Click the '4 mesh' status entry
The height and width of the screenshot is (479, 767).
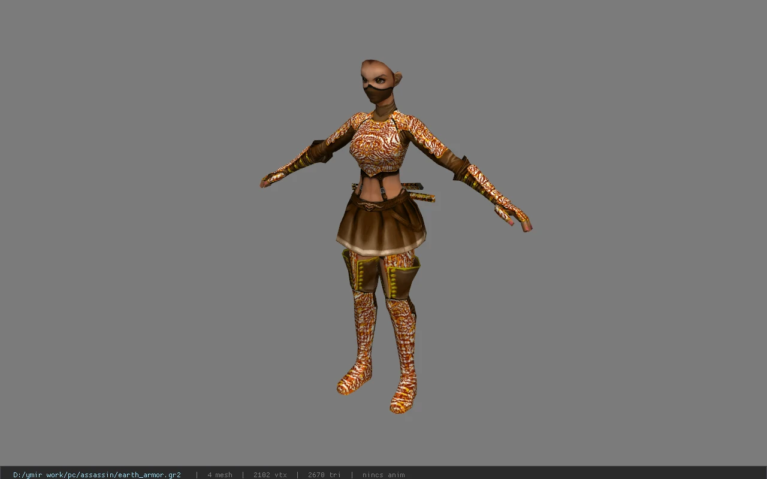(220, 475)
